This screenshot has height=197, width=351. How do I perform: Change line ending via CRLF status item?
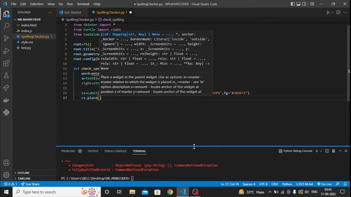click(x=275, y=184)
